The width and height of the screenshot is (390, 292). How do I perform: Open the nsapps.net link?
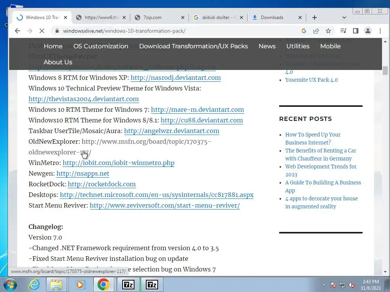pyautogui.click(x=83, y=174)
